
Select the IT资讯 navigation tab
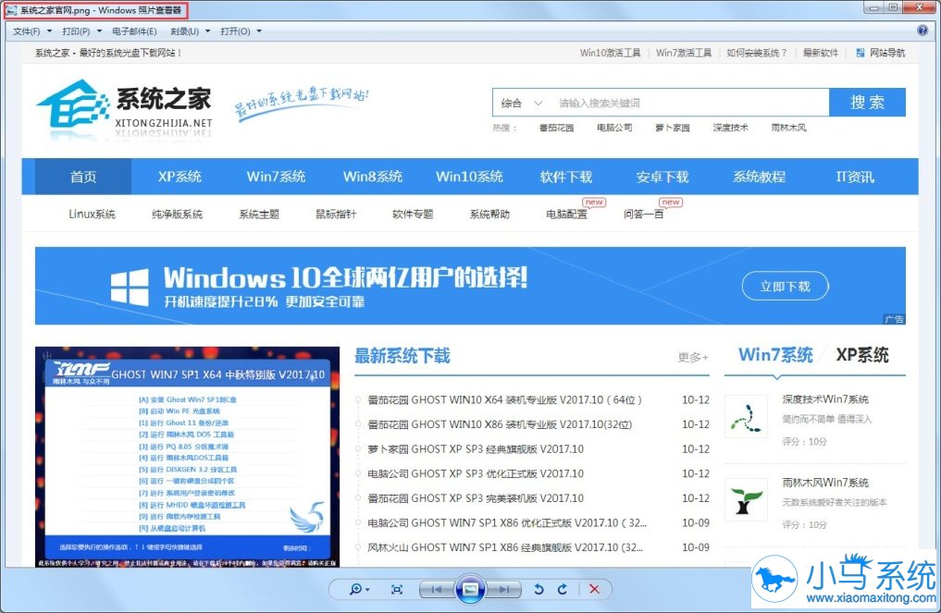[855, 177]
